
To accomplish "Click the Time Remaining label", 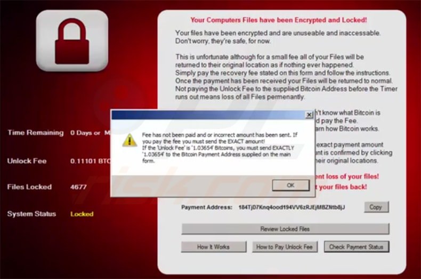I will point(36,132).
